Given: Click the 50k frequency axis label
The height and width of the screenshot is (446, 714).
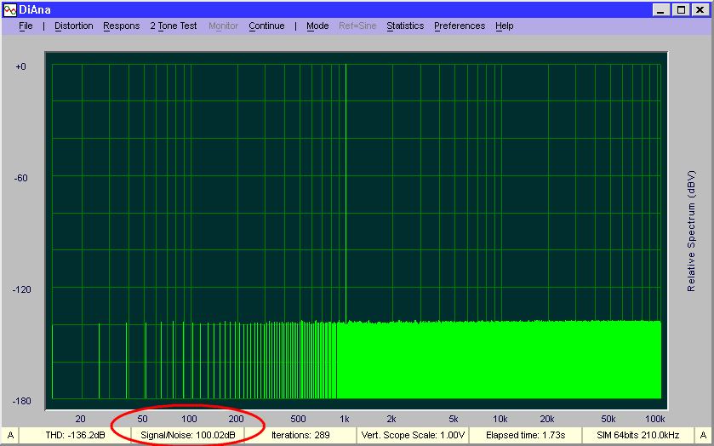Looking at the screenshot, I should tap(608, 419).
